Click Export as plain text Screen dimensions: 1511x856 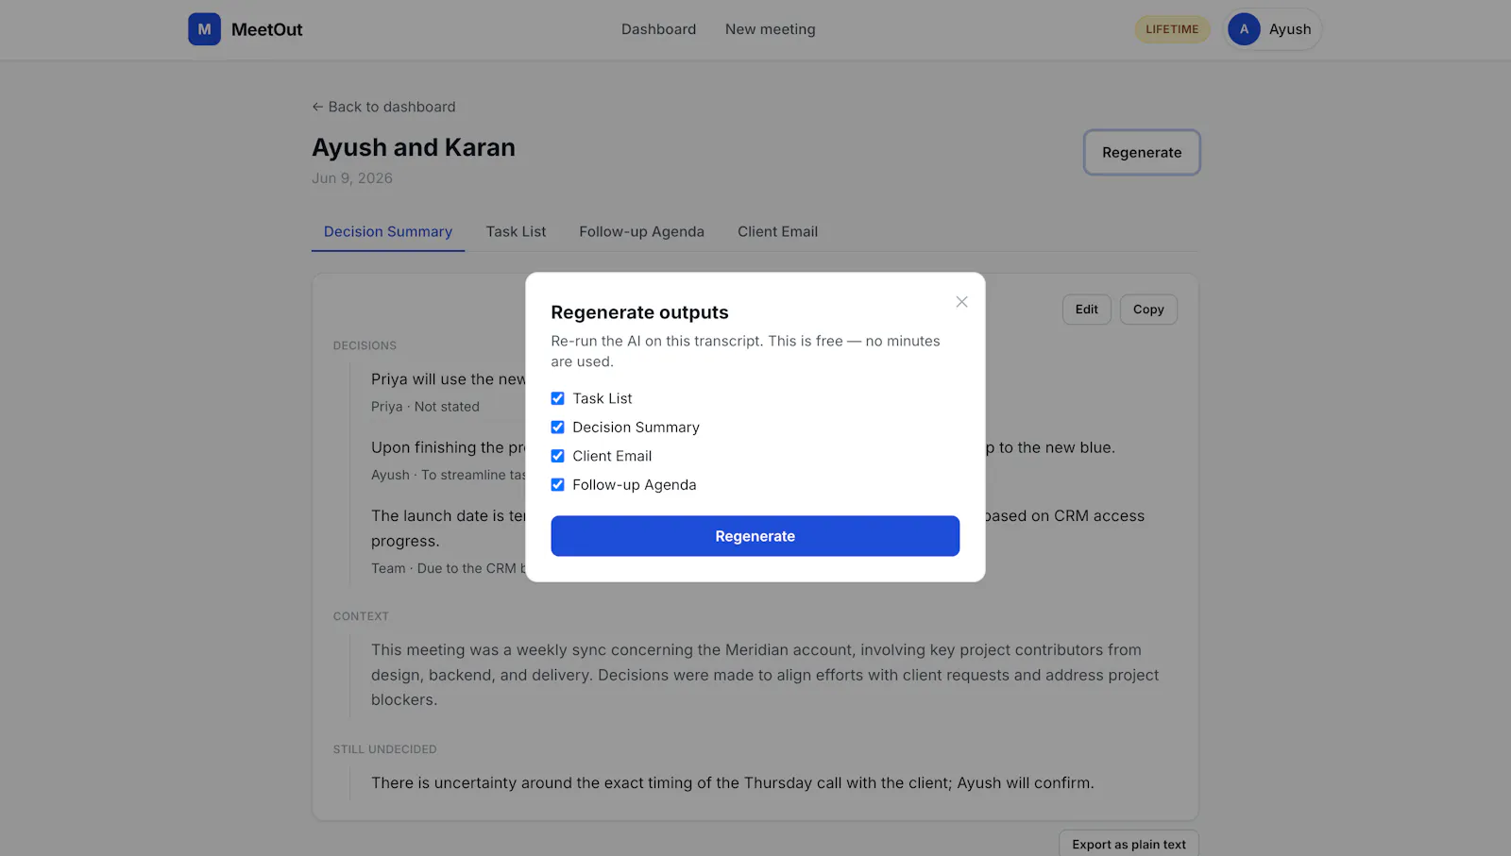click(1129, 844)
